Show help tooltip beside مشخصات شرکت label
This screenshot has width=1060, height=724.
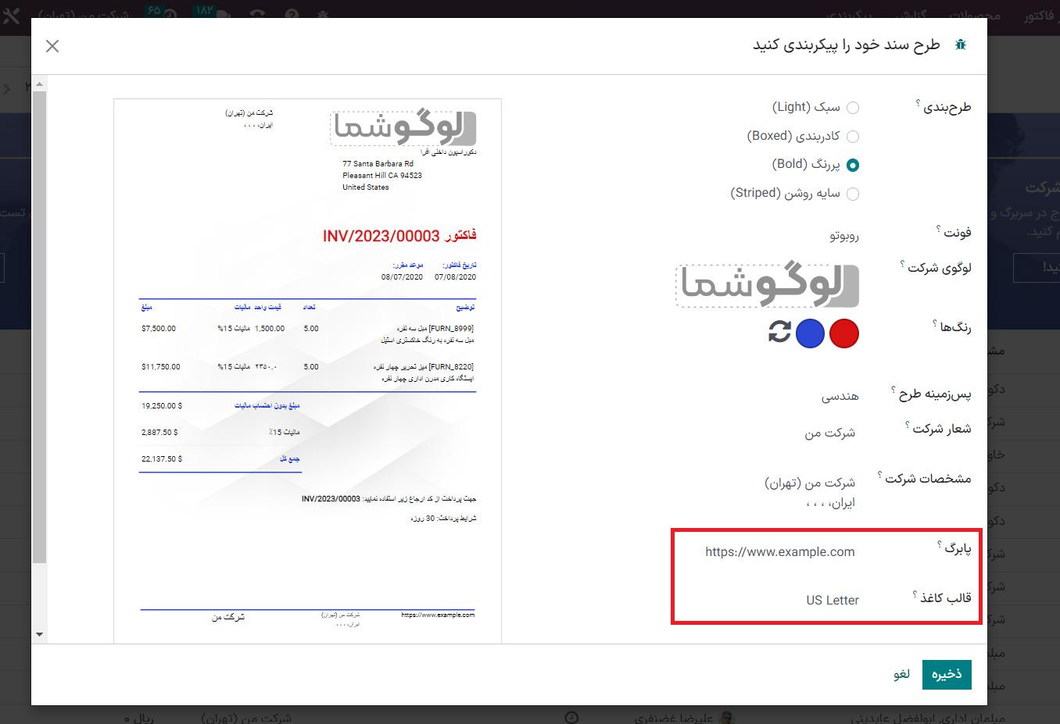point(880,474)
